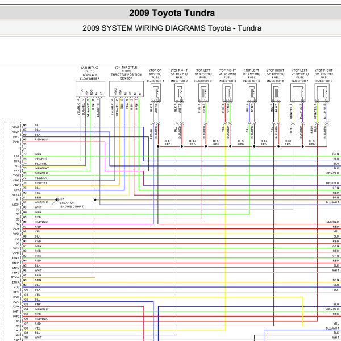Click pin 82 "WHT/BLK" wire label
This screenshot has width=341, height=341.
[41, 202]
